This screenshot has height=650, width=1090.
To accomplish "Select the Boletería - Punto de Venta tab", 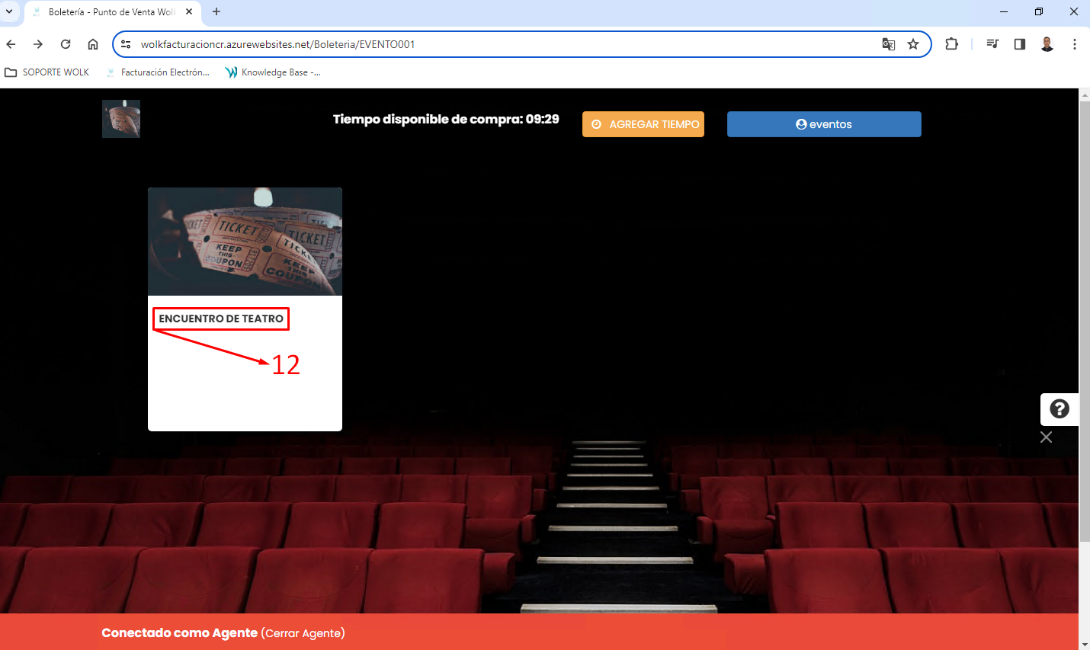I will tap(113, 12).
